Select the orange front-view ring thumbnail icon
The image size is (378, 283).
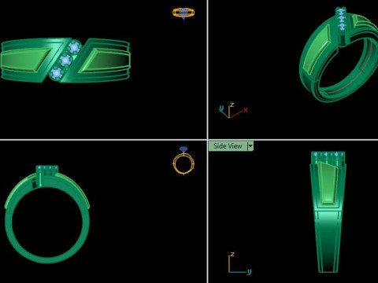[x=183, y=160]
